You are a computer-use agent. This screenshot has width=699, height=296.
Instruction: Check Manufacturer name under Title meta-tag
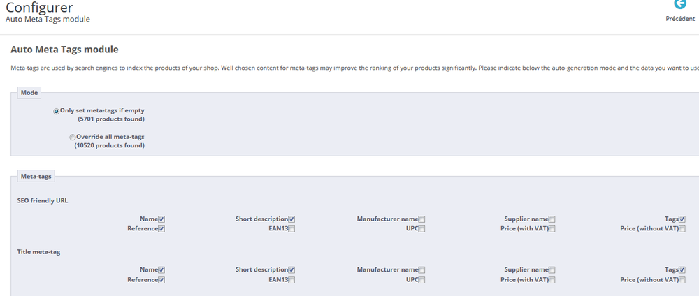click(x=421, y=270)
